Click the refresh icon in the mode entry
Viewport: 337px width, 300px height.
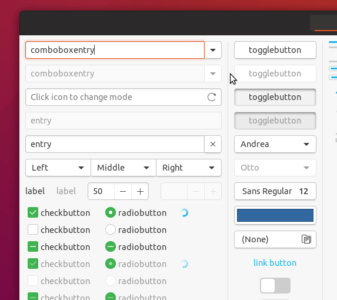[x=212, y=97]
